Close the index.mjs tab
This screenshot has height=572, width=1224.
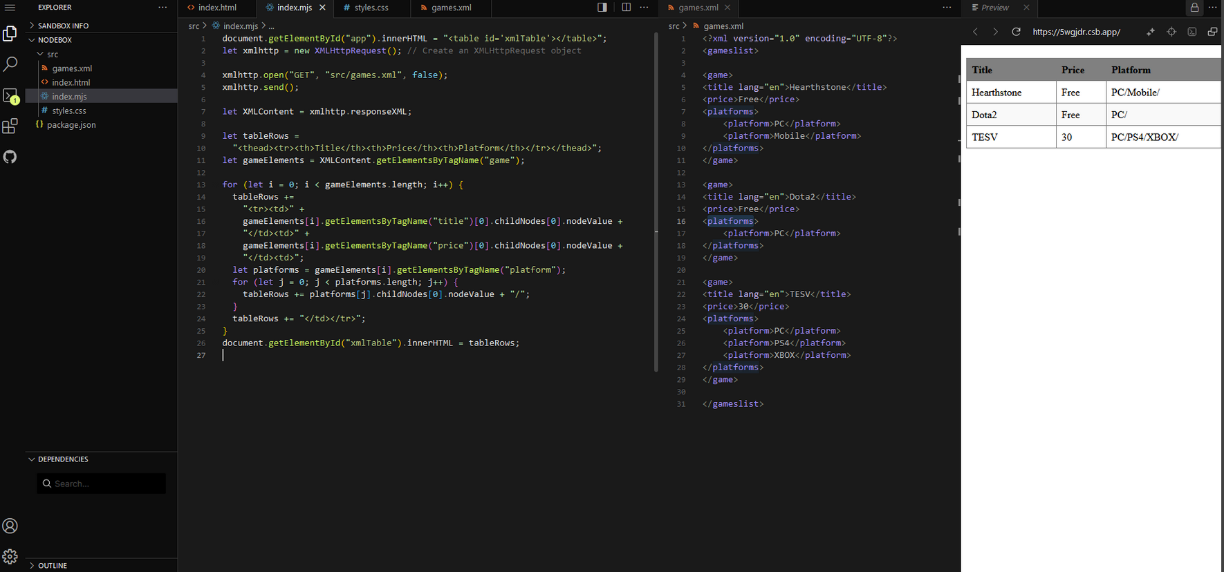coord(322,8)
